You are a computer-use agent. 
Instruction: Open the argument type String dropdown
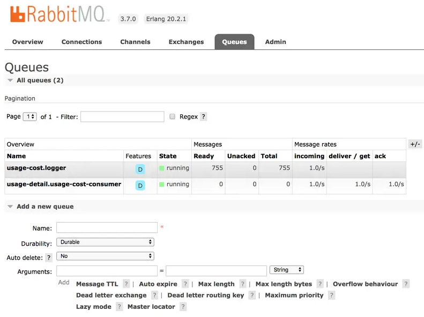287,270
